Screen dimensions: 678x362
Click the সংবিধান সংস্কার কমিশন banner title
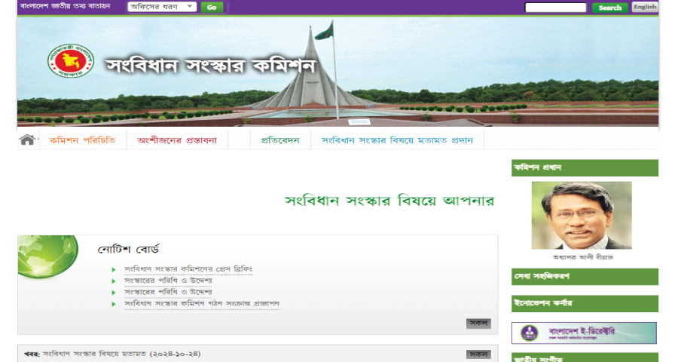pos(211,66)
